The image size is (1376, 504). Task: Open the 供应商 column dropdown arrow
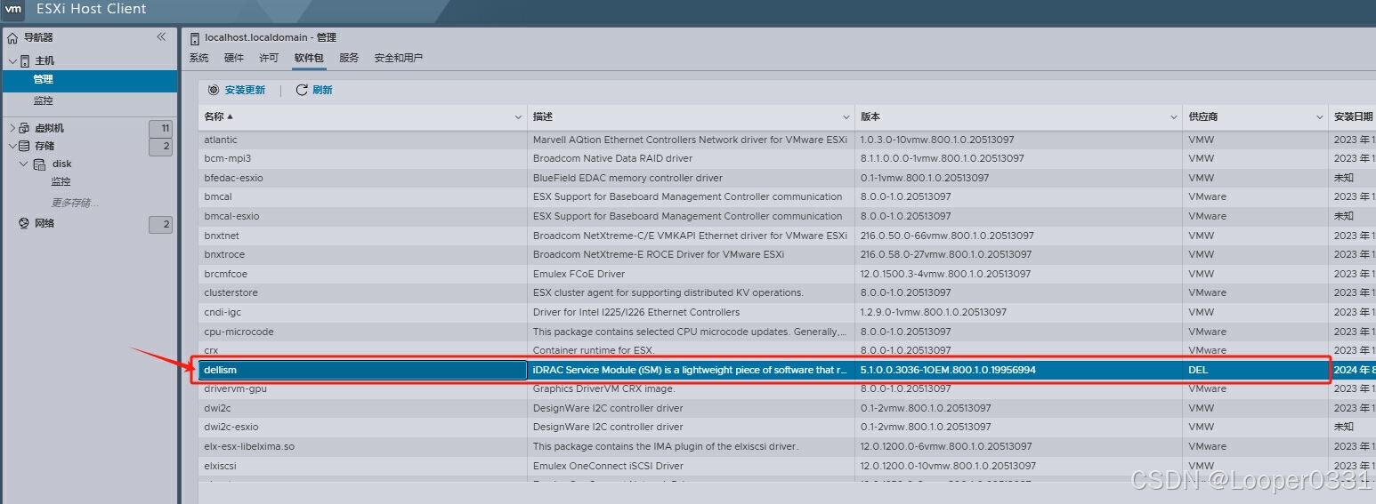point(1320,117)
